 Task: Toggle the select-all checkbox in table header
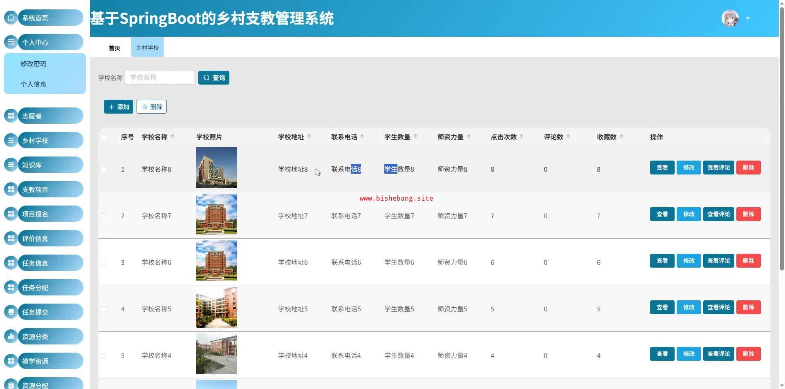[x=103, y=137]
